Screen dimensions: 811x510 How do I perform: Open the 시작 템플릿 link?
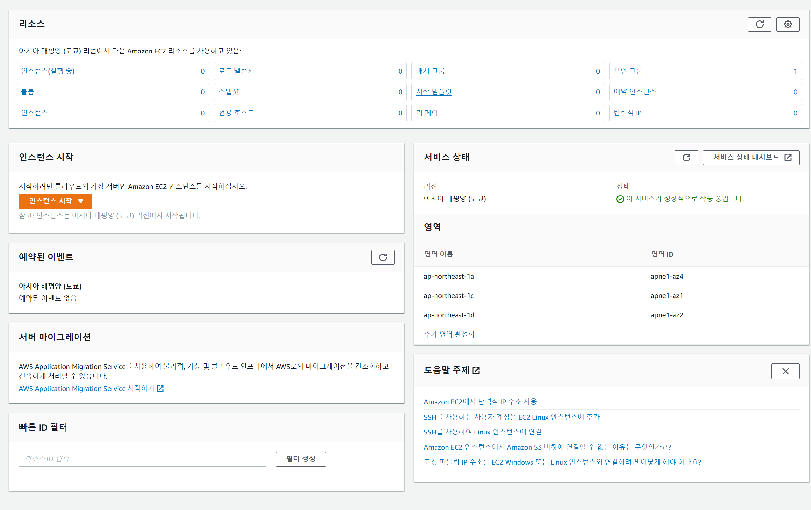tap(434, 91)
